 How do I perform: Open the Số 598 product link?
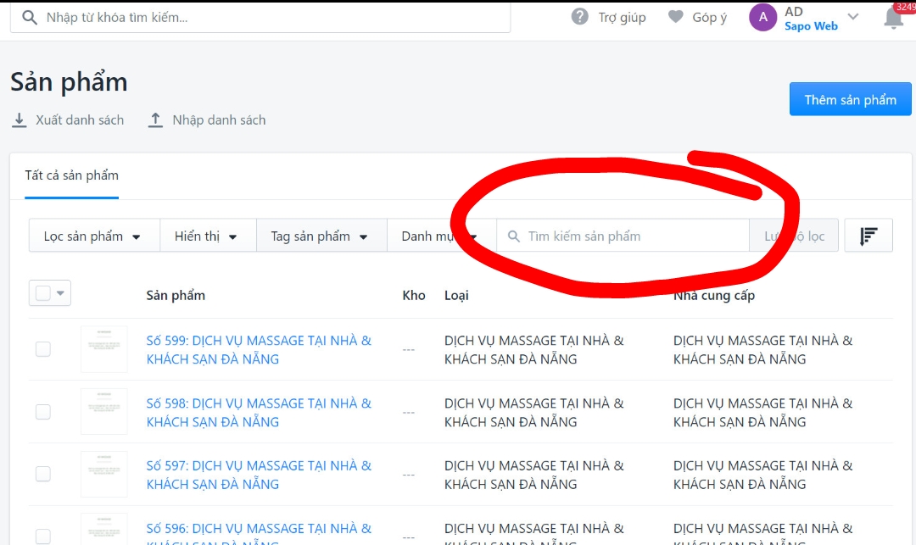click(x=259, y=413)
